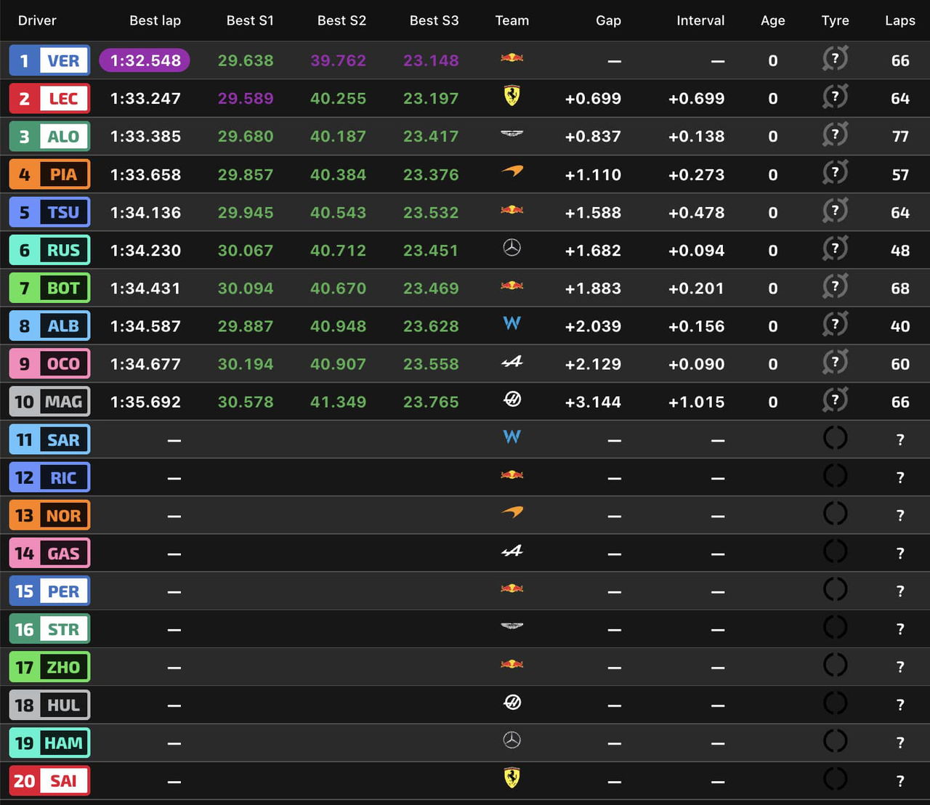Select the 6 RUS driver badge
The height and width of the screenshot is (805, 930).
coord(49,250)
